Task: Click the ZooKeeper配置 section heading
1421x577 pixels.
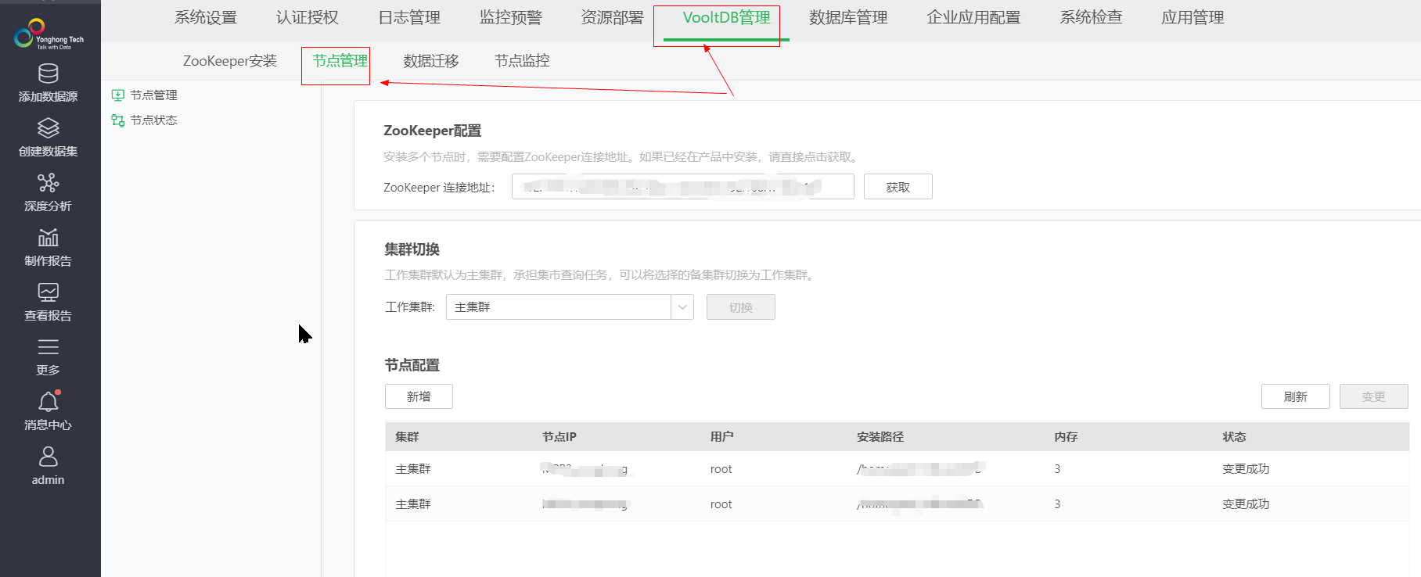Action: pos(433,131)
